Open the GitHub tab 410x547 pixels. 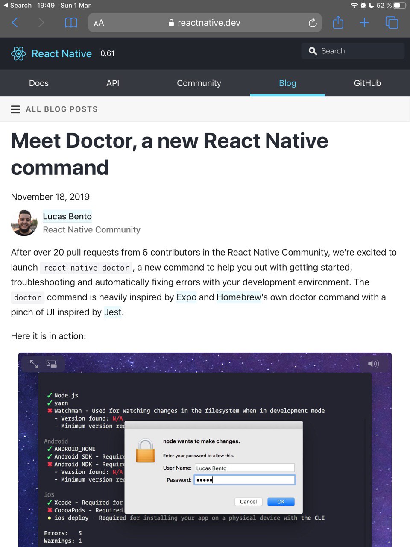[x=367, y=83]
